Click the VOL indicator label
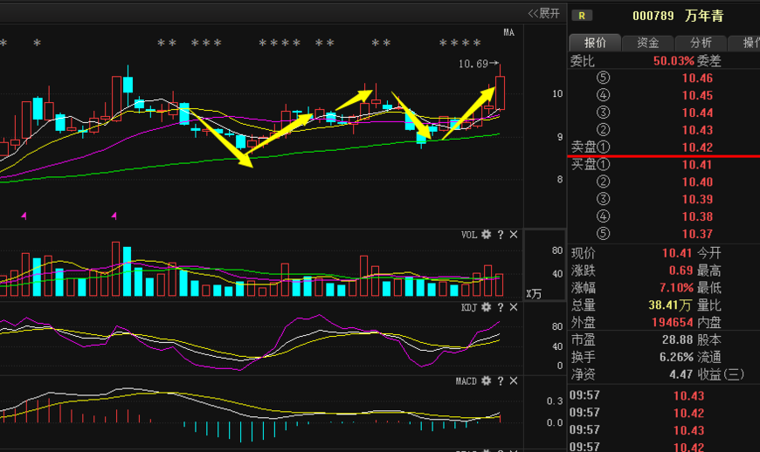 pyautogui.click(x=469, y=235)
